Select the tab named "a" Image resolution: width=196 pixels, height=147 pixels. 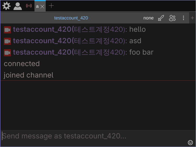tap(37, 6)
